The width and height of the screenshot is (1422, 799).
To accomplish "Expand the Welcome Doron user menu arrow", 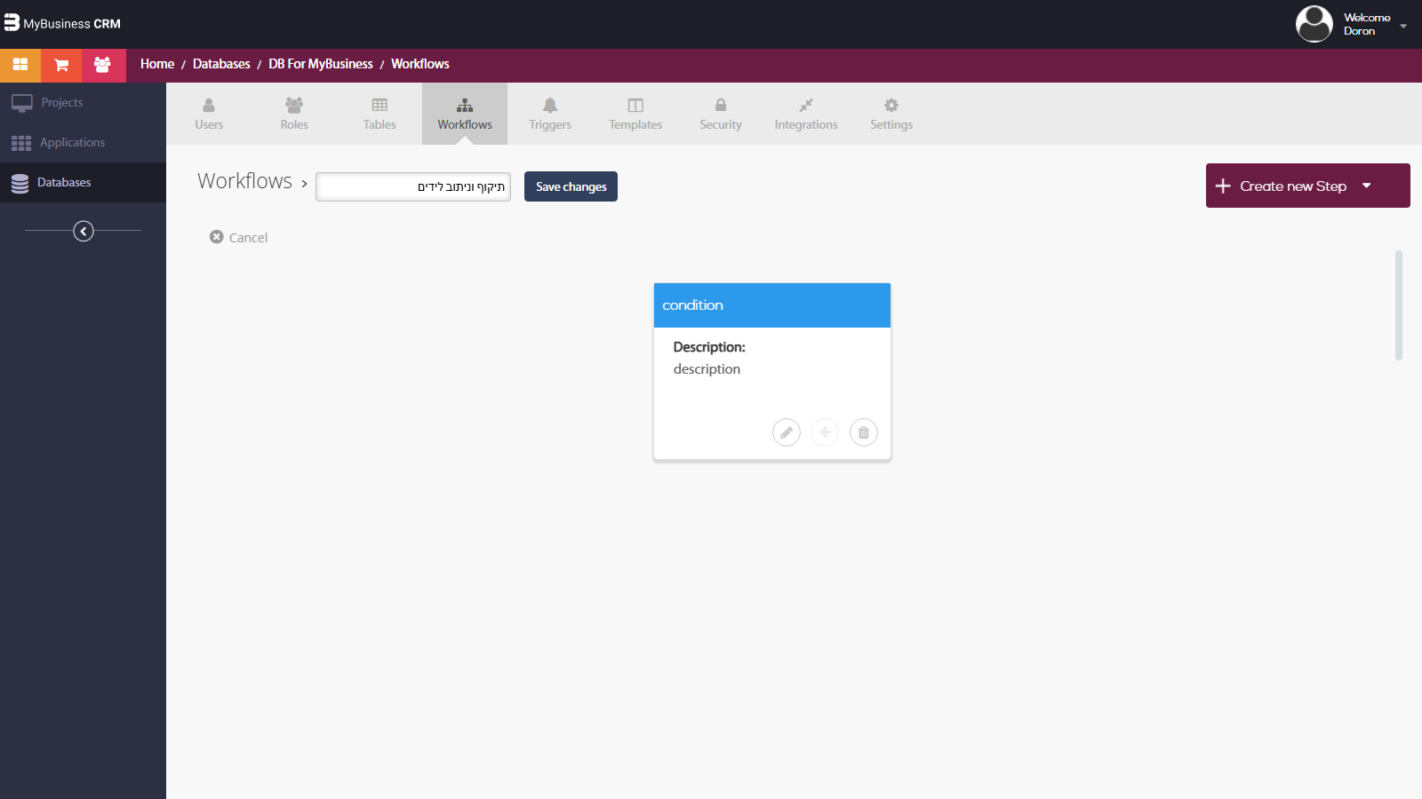I will (1403, 26).
